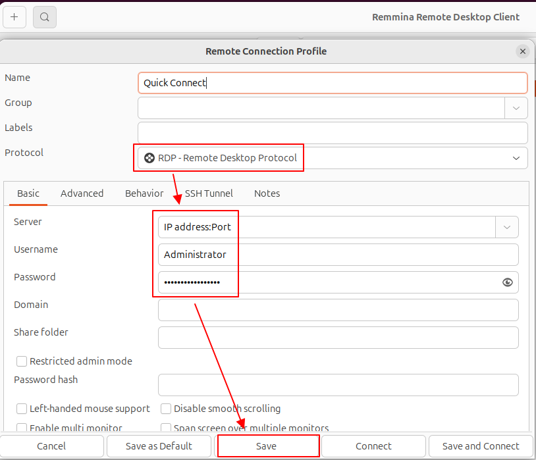Click Save as Default button
This screenshot has width=536, height=460.
coord(159,446)
